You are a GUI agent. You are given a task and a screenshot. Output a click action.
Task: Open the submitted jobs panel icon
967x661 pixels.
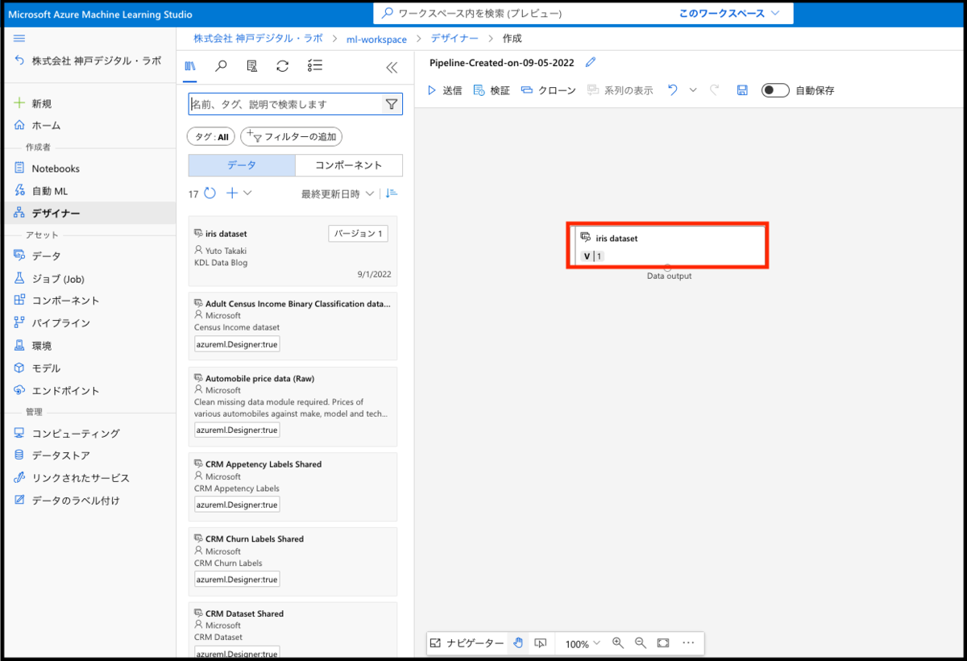tap(251, 67)
